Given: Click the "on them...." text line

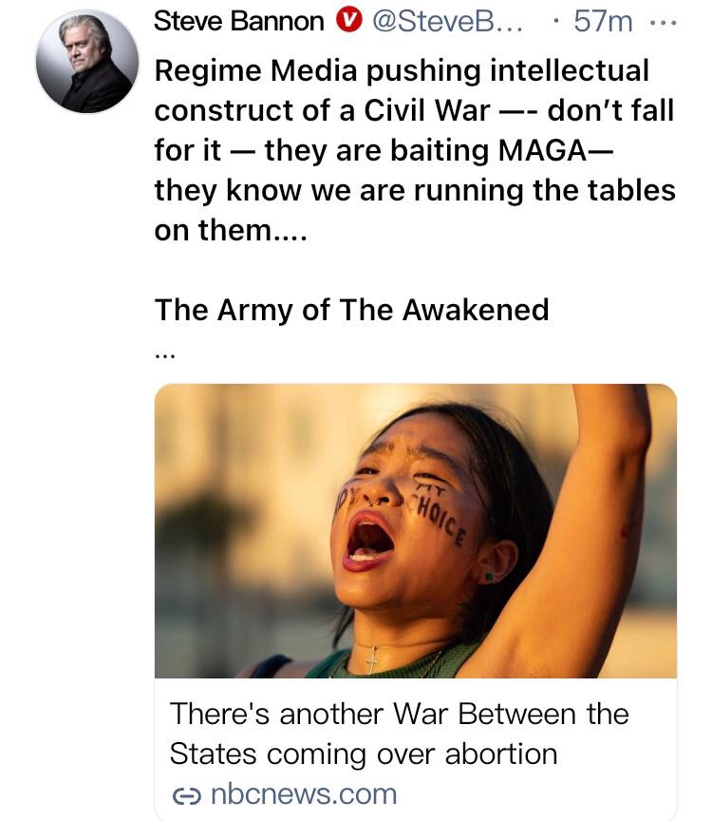Looking at the screenshot, I should [x=226, y=230].
